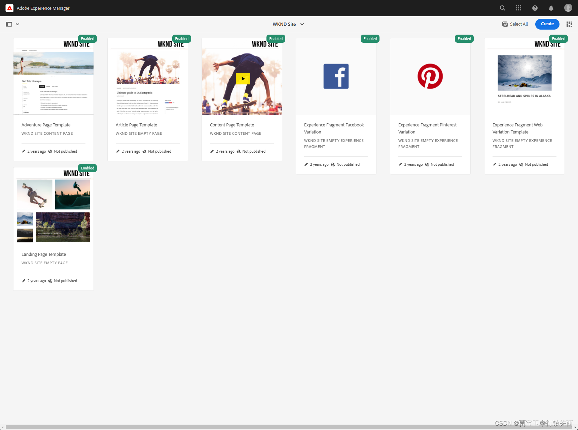
Task: Click the Article Page Template title
Action: [136, 125]
